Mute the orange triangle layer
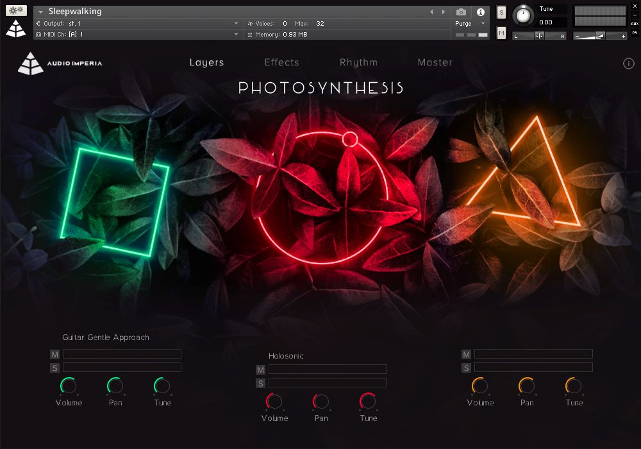This screenshot has height=449, width=641. coord(466,354)
